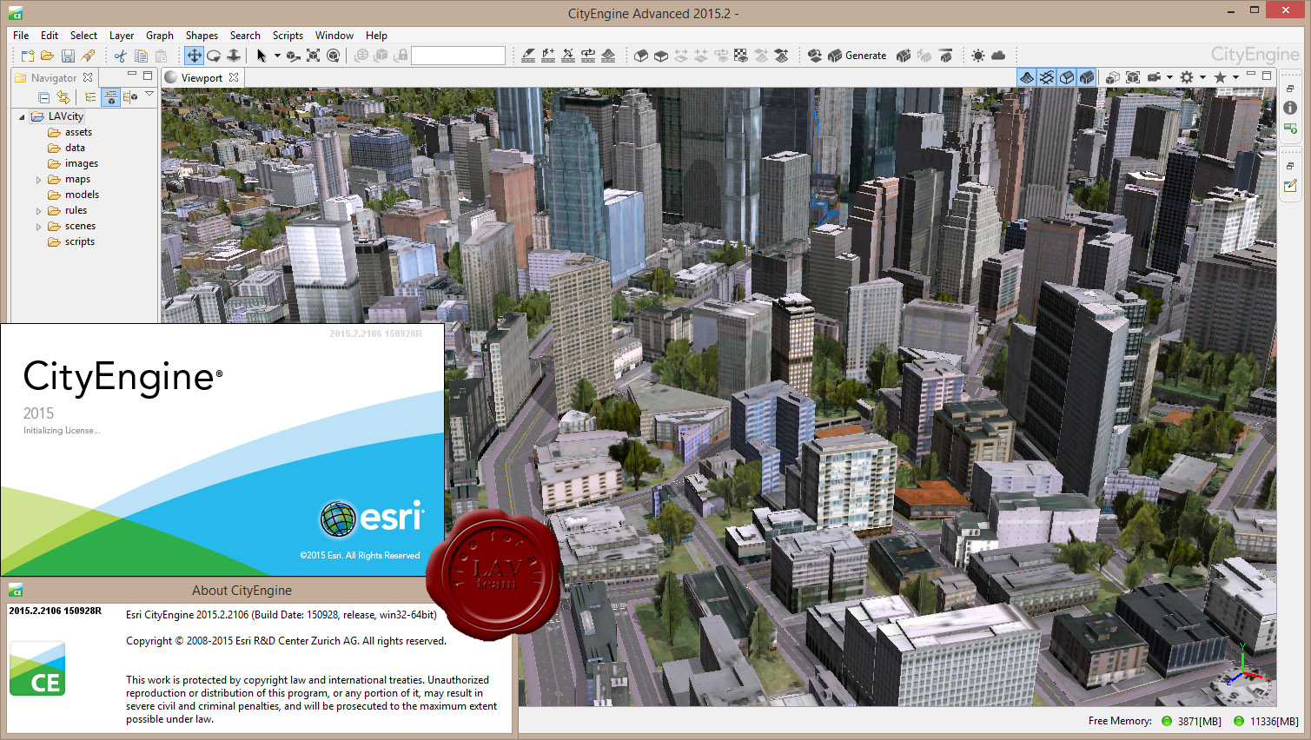Click the info icon on right sidebar
Screen dimensions: 1311x740
1290,108
